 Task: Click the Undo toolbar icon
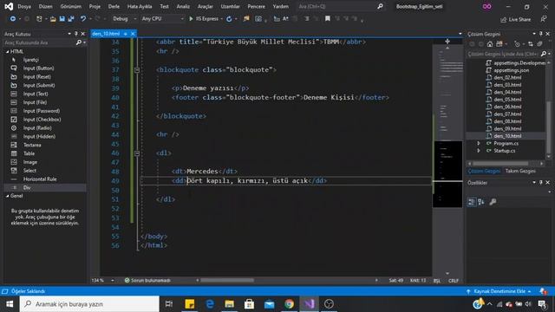[83, 19]
